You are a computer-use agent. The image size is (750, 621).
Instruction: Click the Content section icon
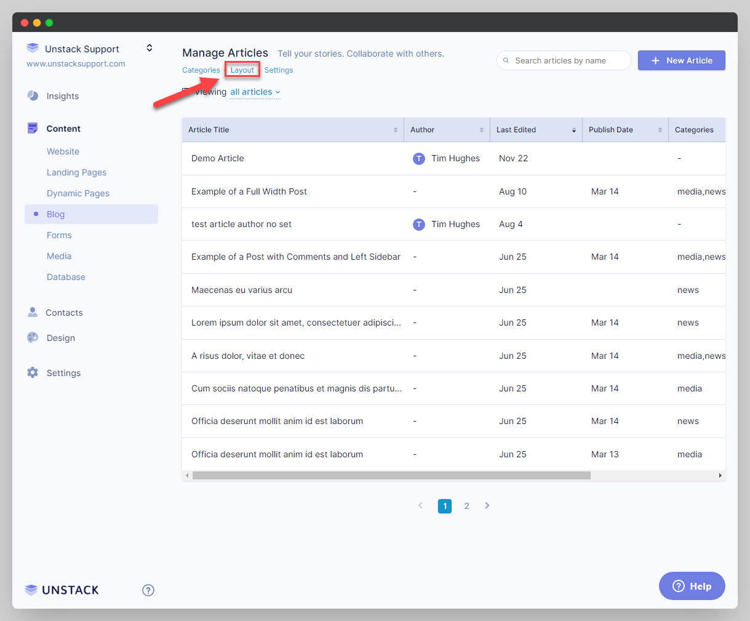tap(33, 128)
